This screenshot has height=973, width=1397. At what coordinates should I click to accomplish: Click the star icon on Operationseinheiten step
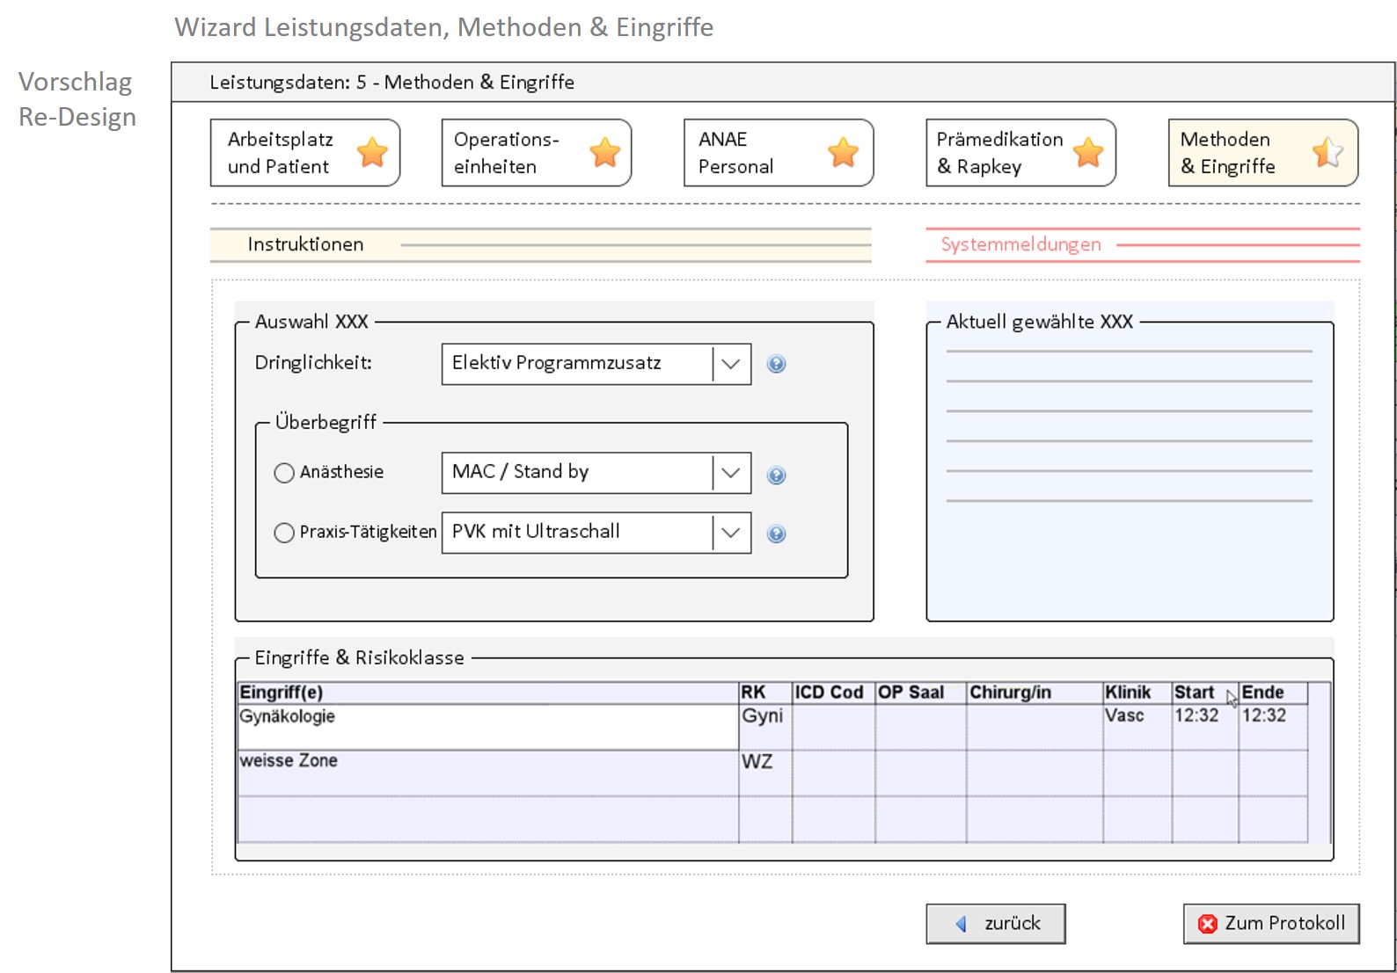604,153
